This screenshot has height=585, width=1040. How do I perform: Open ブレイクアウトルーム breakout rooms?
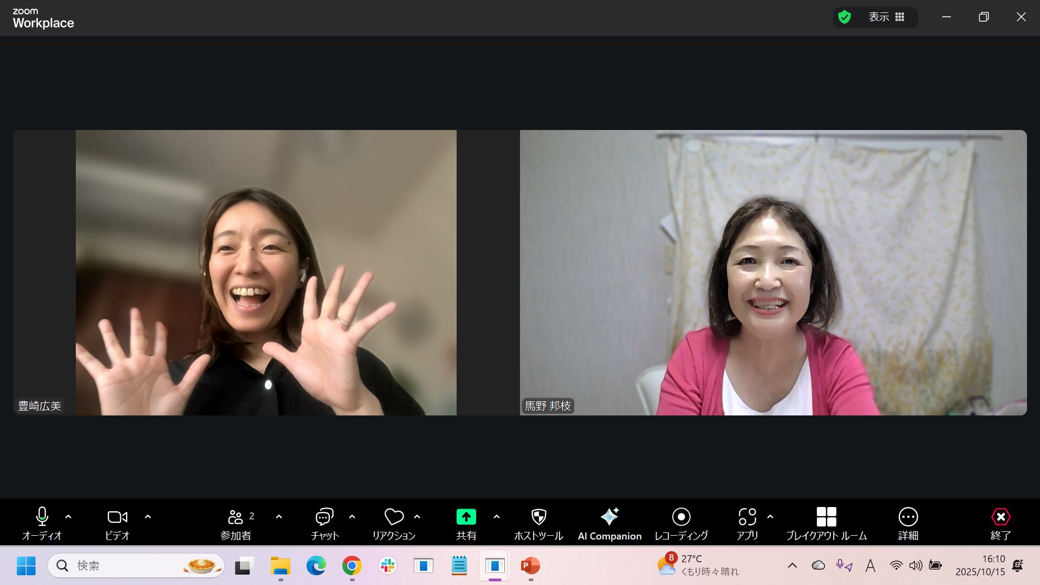pyautogui.click(x=826, y=523)
